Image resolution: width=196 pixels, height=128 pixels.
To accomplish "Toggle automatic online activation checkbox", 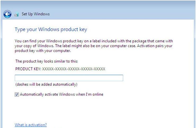I will [x=17, y=95].
